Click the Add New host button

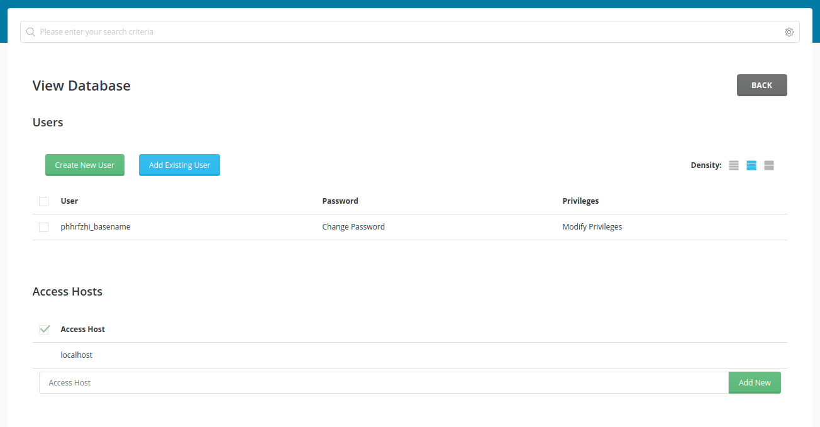(754, 383)
